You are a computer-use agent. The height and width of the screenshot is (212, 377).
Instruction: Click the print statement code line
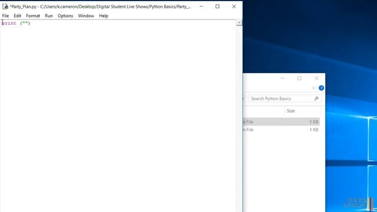pos(16,23)
